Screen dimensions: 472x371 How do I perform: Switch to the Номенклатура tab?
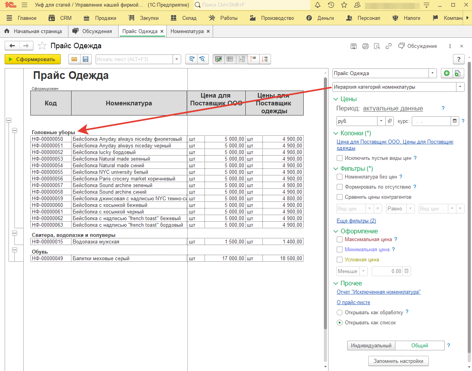click(x=187, y=31)
